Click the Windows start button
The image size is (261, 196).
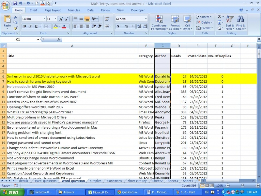coord(11,192)
